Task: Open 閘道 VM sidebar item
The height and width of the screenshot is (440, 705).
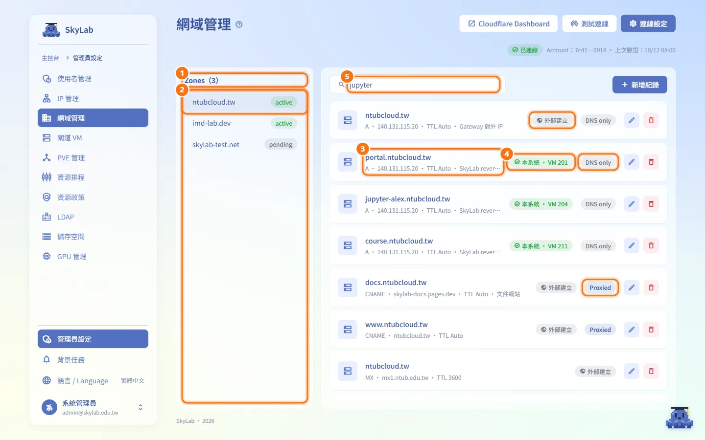Action: [93, 138]
